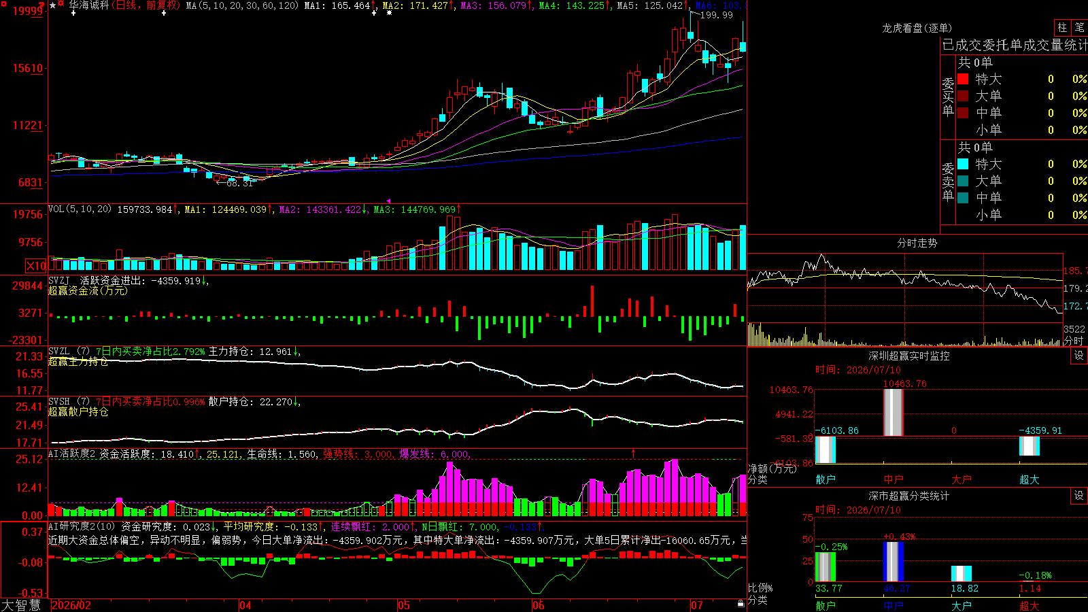Jump to the 04 month timeline marker
Image resolution: width=1088 pixels, height=612 pixels.
click(245, 605)
